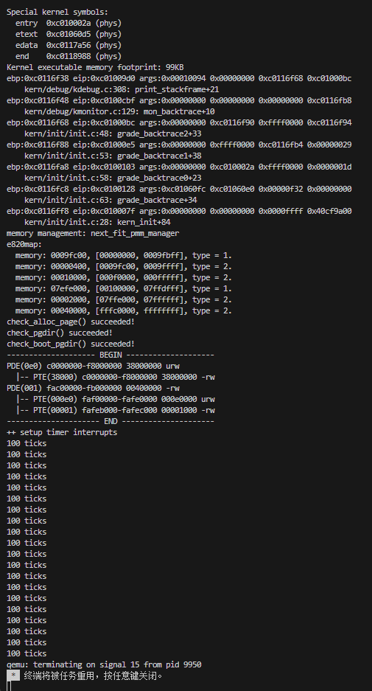
Task: Click the terminal cursor block at the bottom
Action: pyautogui.click(x=9, y=686)
